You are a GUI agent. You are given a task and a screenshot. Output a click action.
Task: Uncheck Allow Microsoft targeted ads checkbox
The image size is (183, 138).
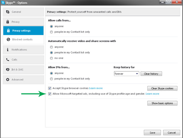pyautogui.click(x=50, y=94)
